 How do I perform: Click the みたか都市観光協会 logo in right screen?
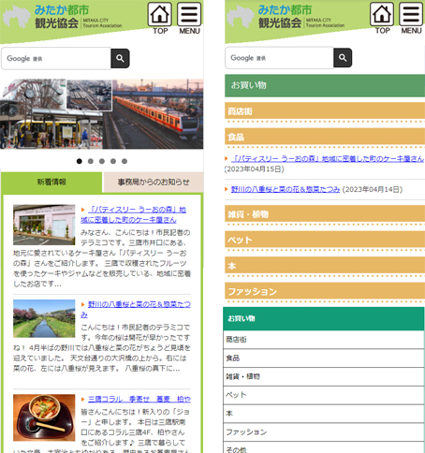coord(286,17)
